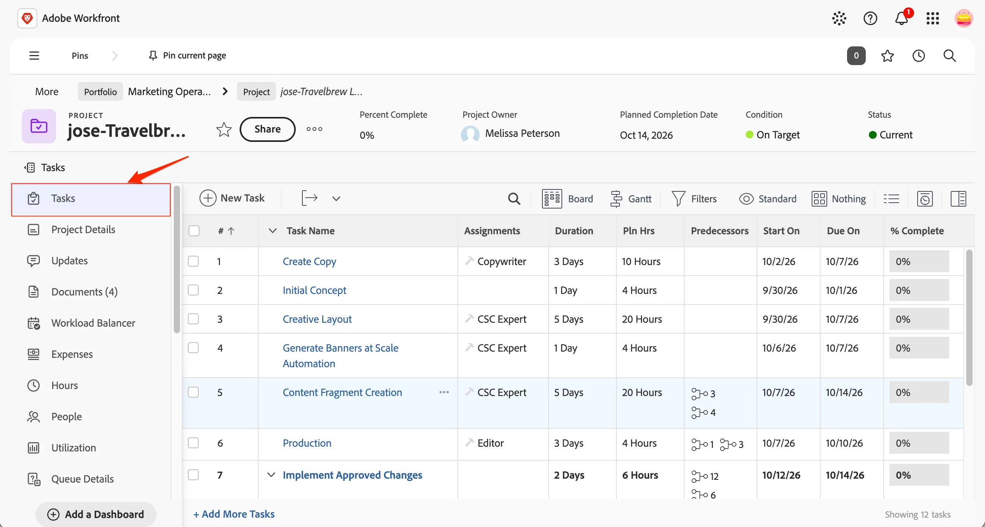Check the Create Copy task checkbox
The image size is (985, 527).
click(x=193, y=261)
